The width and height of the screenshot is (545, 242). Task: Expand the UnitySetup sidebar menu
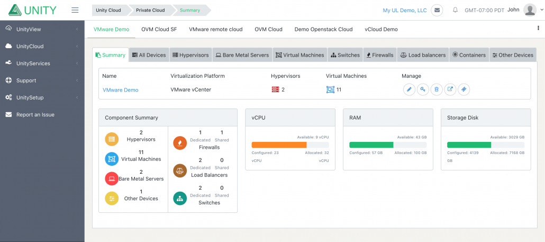pyautogui.click(x=42, y=97)
